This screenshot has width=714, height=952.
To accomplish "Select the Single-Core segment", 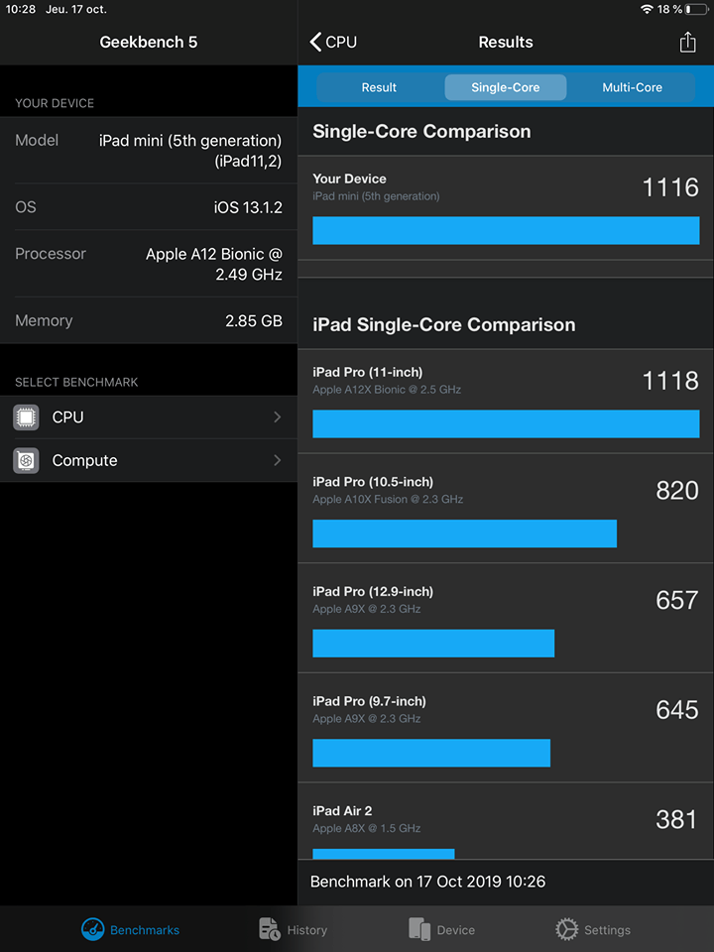I will 506,87.
